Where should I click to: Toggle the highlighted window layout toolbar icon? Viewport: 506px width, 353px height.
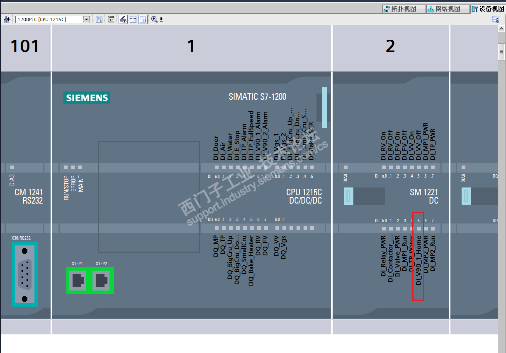pyautogui.click(x=143, y=19)
